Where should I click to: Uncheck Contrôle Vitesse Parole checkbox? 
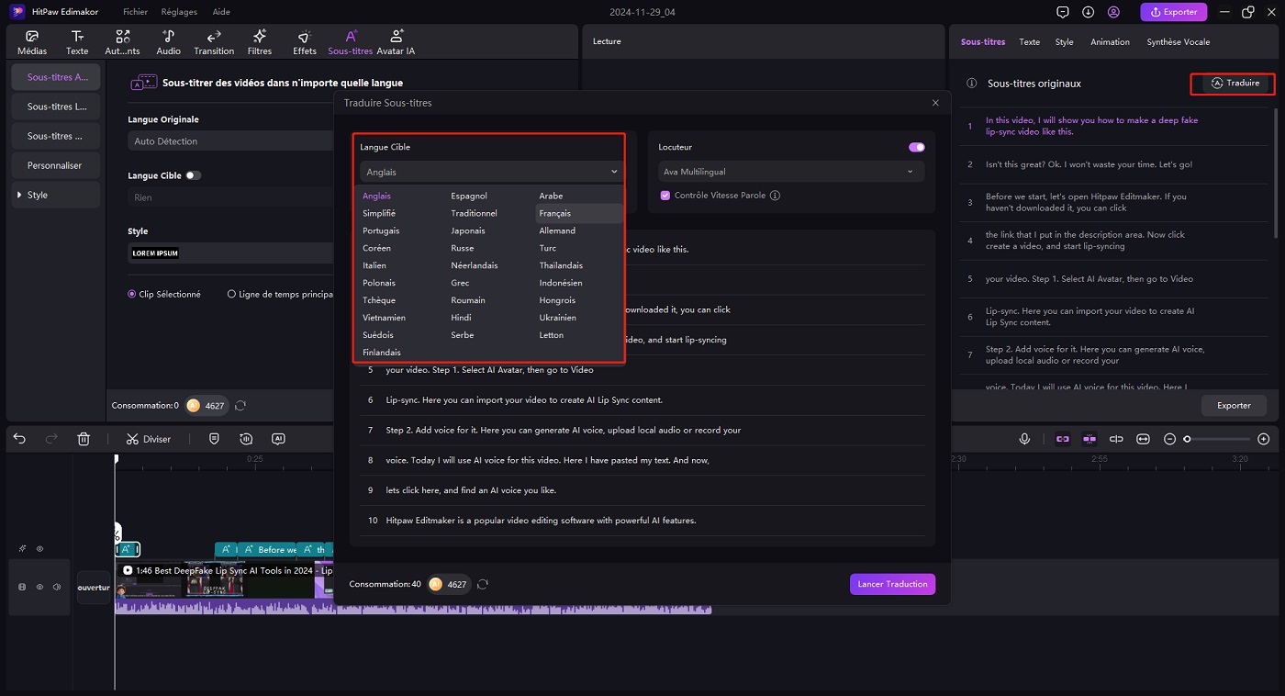point(665,196)
